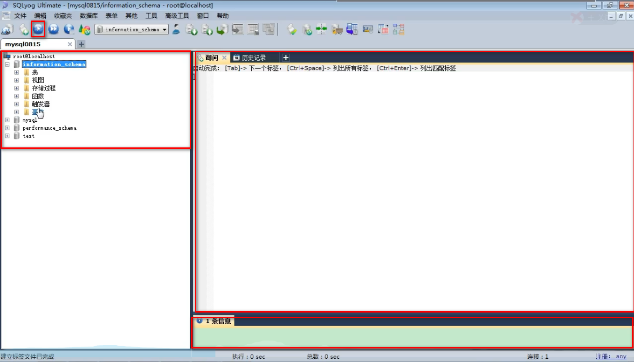
Task: Expand the 函数 folder node
Action: coord(17,96)
